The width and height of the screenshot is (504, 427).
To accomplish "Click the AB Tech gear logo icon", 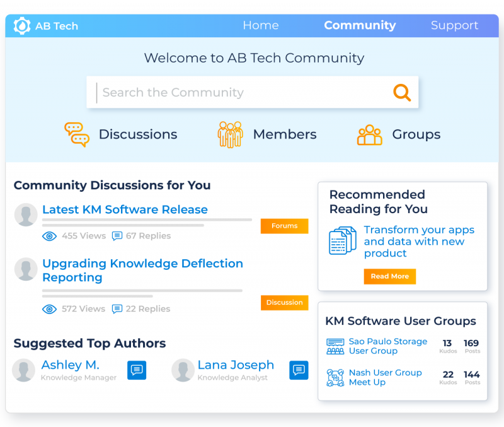I will (22, 26).
